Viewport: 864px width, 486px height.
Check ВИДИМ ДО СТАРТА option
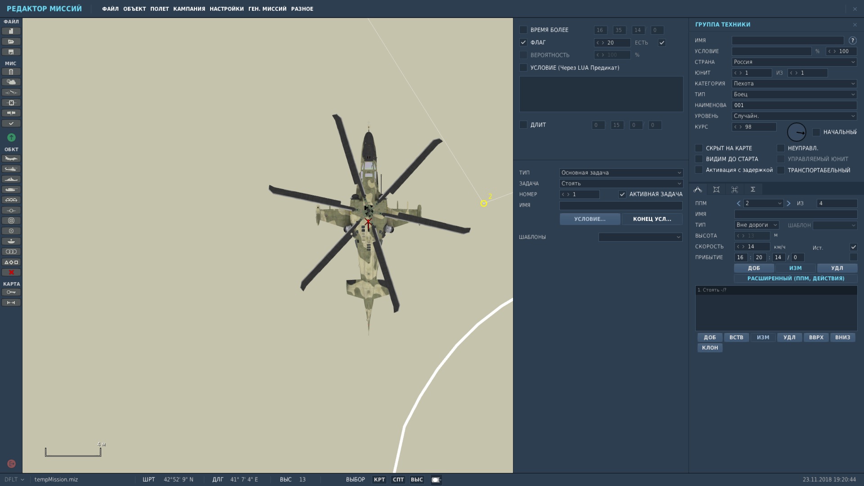point(699,159)
